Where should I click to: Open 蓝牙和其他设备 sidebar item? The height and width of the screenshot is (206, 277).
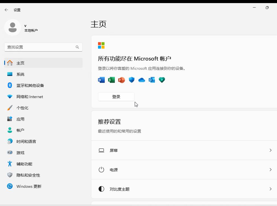[30, 85]
